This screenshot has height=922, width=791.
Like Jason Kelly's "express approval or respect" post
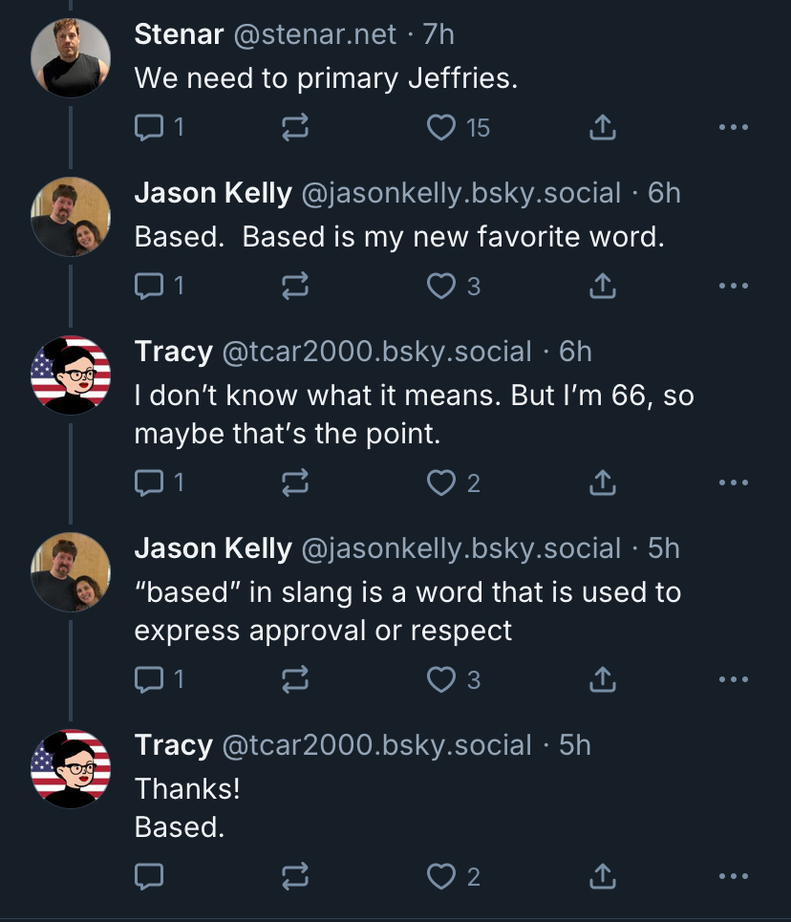click(x=441, y=679)
